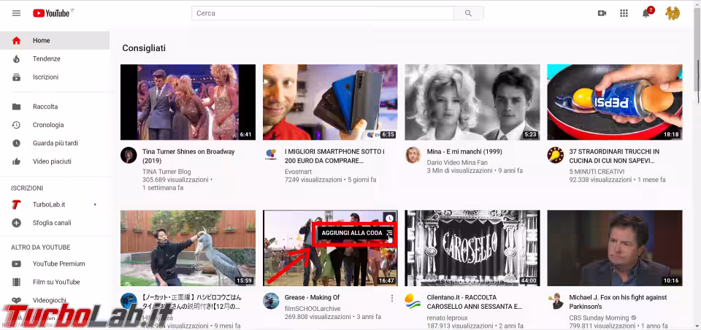Click Dario Video Mina Fan channel avatar

pyautogui.click(x=413, y=156)
